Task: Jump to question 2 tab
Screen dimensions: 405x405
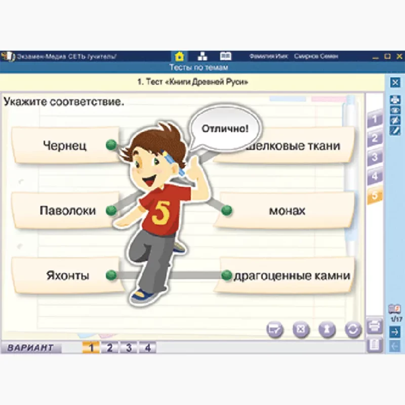Action: 375,138
